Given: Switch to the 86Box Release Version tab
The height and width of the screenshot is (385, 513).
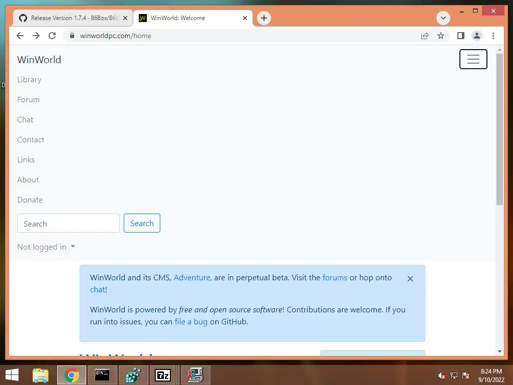Looking at the screenshot, I should (x=73, y=18).
